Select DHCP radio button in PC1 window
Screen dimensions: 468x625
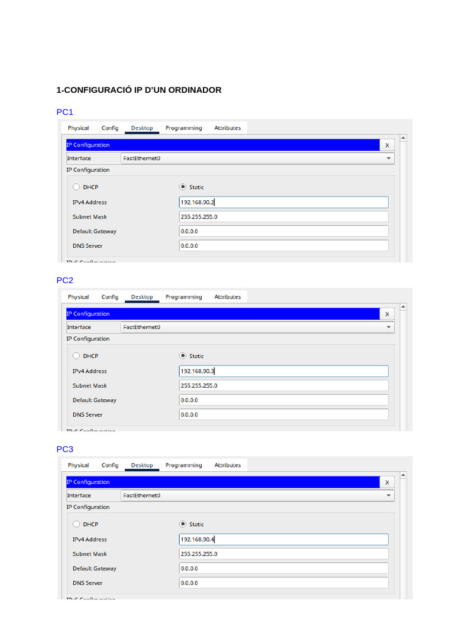point(76,187)
